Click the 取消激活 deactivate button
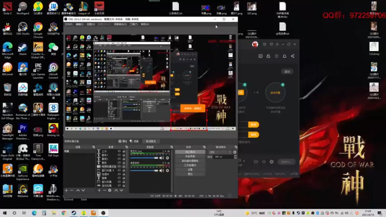This screenshot has height=217, width=386. pyautogui.click(x=151, y=141)
